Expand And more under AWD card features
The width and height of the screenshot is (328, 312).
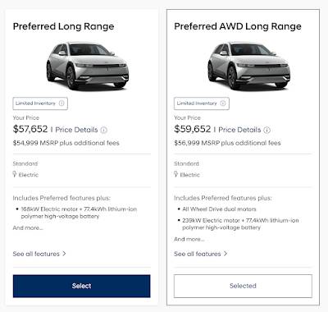click(x=189, y=239)
